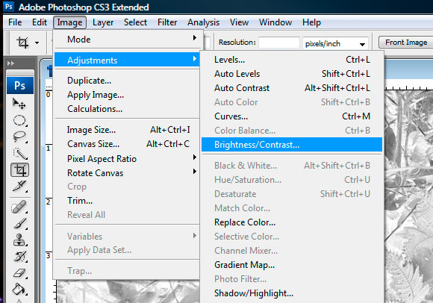The height and width of the screenshot is (303, 433).
Task: Click the Front Image button
Action: (406, 43)
